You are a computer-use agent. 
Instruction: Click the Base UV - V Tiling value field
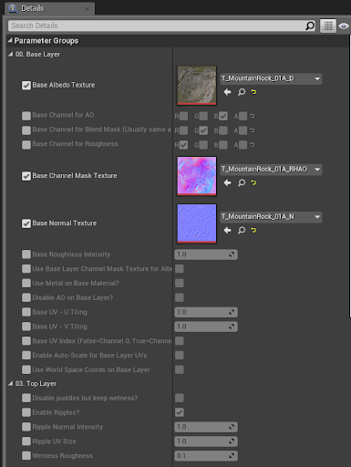[206, 327]
